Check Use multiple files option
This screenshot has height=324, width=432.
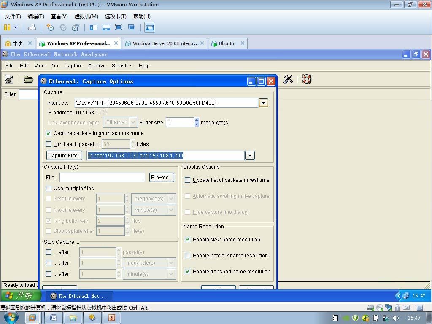[x=49, y=189]
